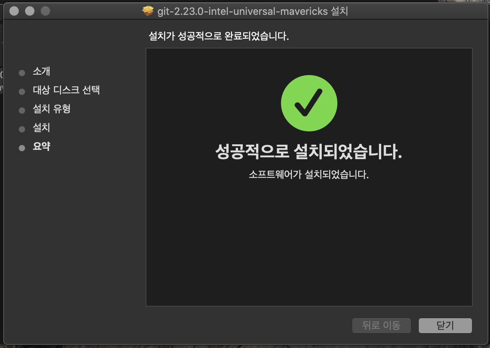490x348 pixels.
Task: Click the 닫기 button
Action: [x=445, y=325]
